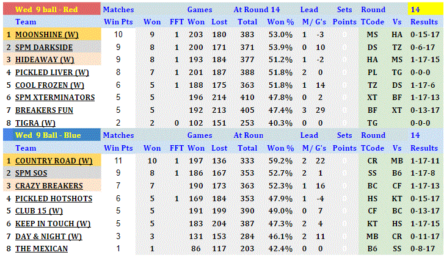Screen dimensions: 444x258
Task: Click DAY & NIGHT result 0-11-17
Action: [424, 236]
